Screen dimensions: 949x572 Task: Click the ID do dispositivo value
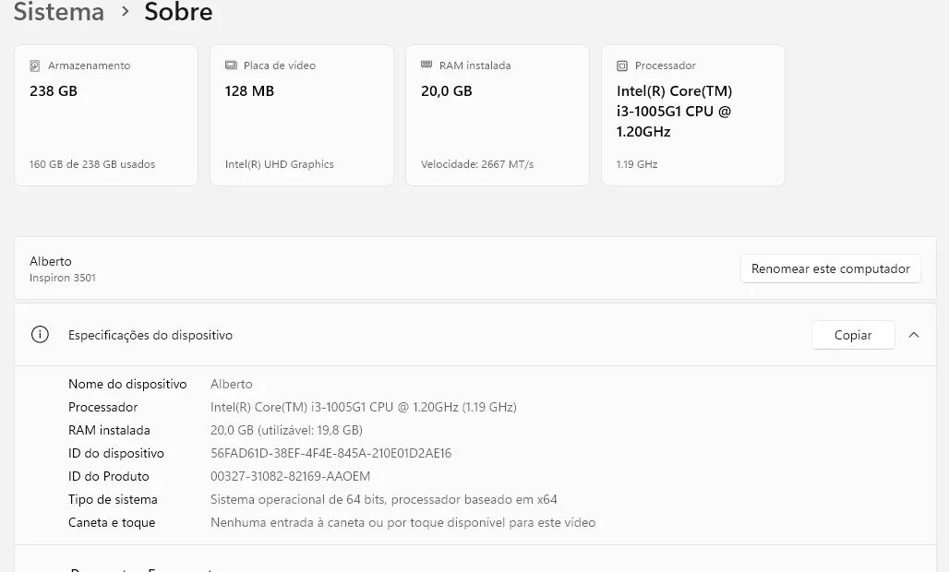click(x=330, y=453)
